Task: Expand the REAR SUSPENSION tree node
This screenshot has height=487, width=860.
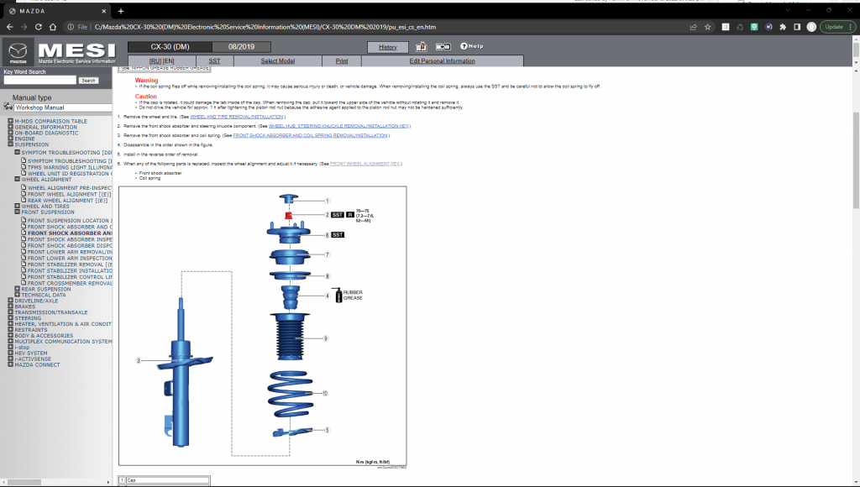Action: click(17, 289)
